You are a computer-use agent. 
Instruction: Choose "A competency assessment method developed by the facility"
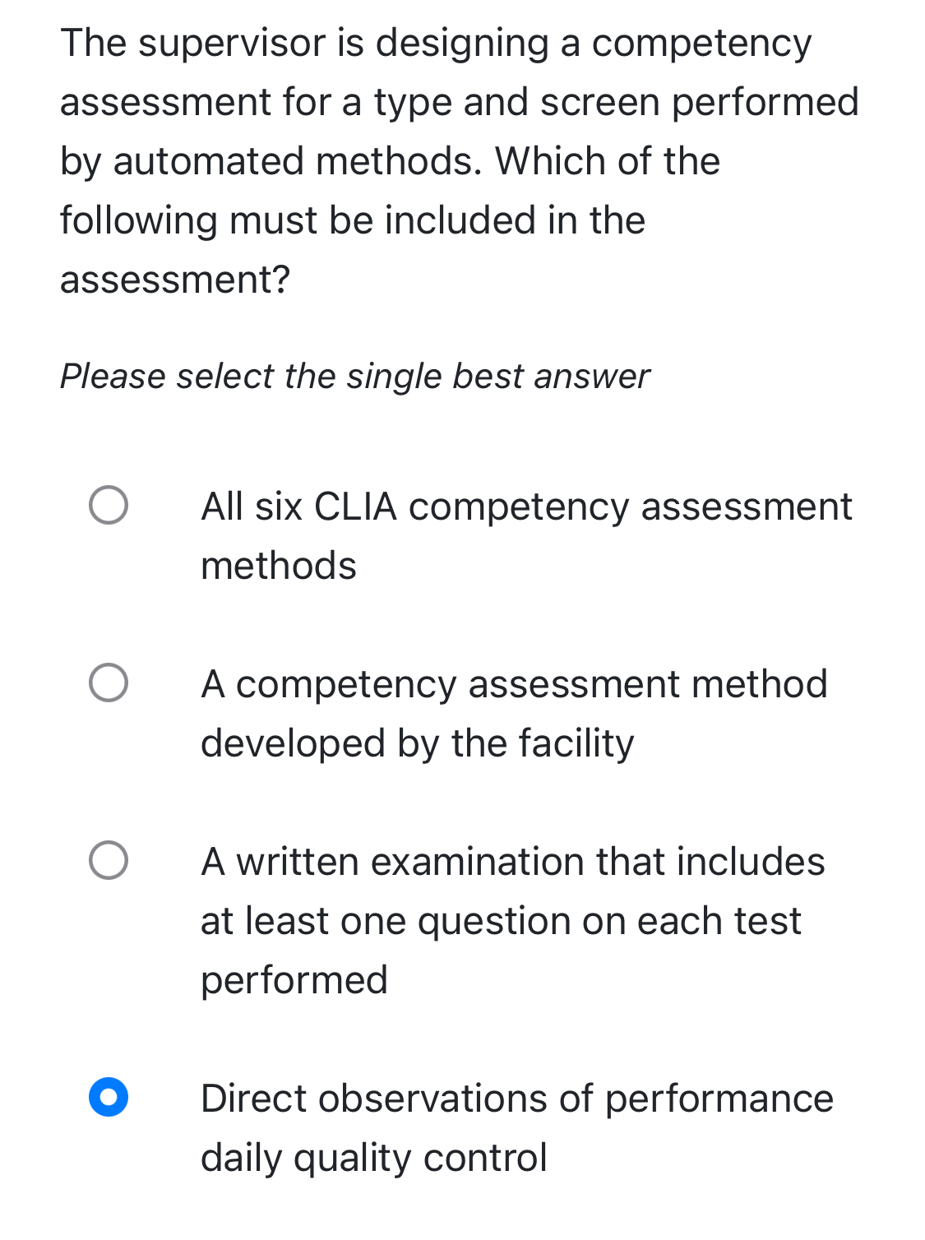pos(109,682)
